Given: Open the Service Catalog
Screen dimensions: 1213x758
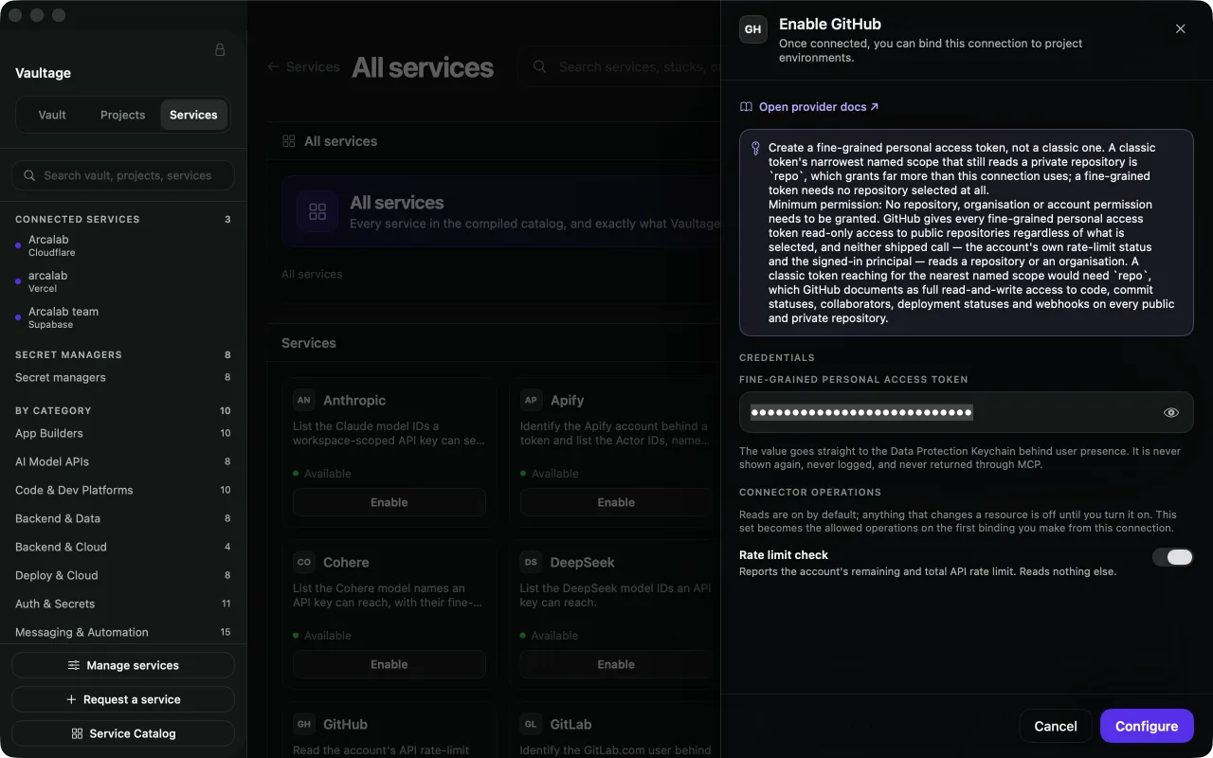Looking at the screenshot, I should click(x=123, y=733).
